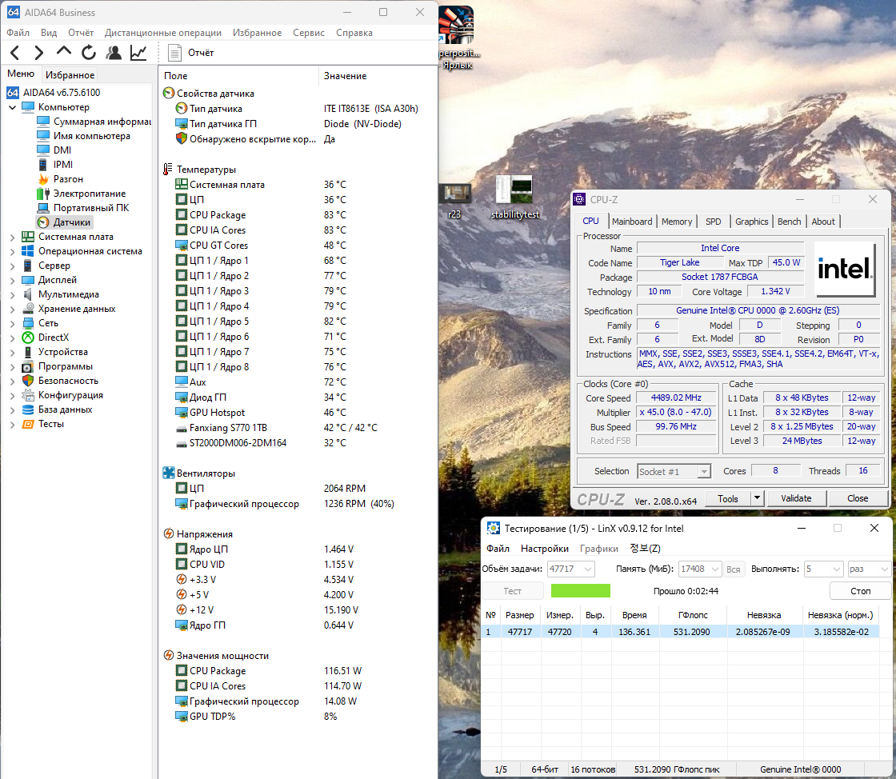This screenshot has width=896, height=779.
Task: Open Файл menu in LinX
Action: click(498, 549)
